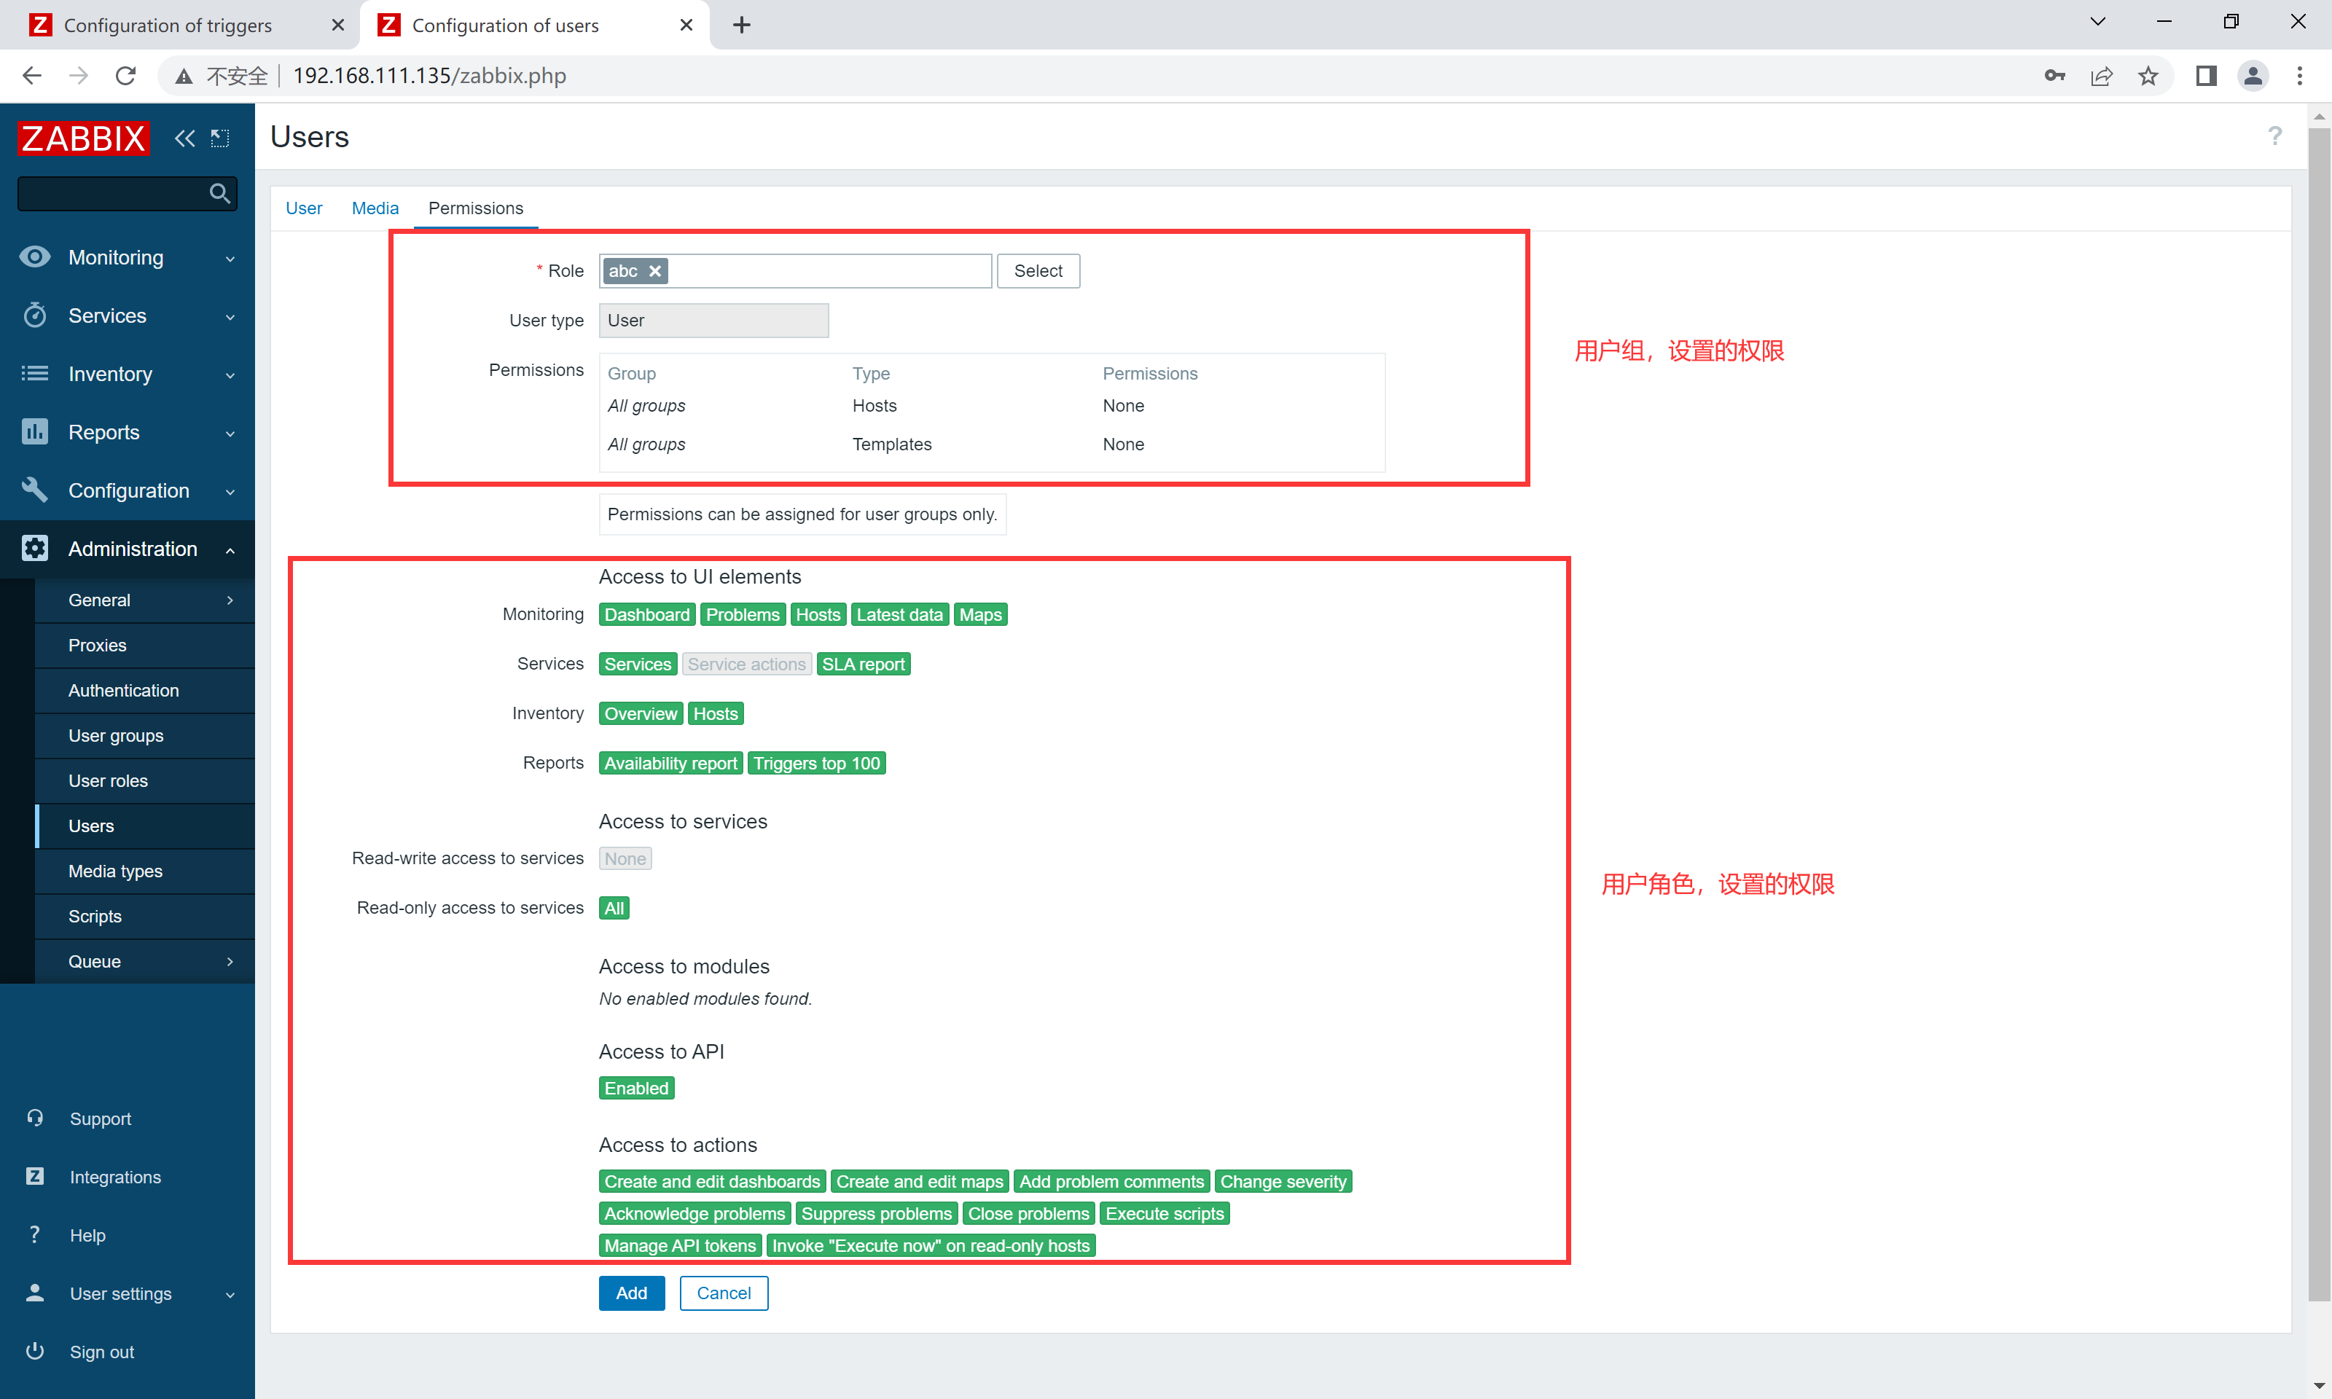Screen dimensions: 2332x1399
Task: Click the Cancel button
Action: tap(724, 1293)
